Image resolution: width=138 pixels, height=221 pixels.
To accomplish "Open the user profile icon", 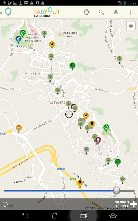I will (x=116, y=12).
